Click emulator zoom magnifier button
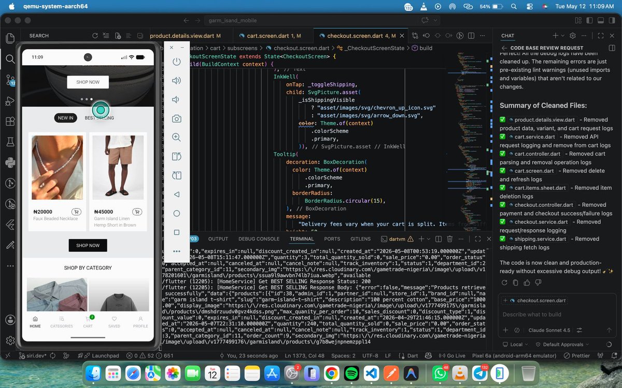This screenshot has height=388, width=622. tap(177, 138)
